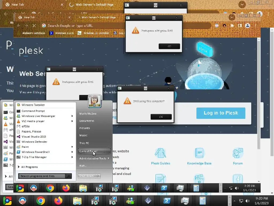This screenshot has width=274, height=206.
Task: Click OK in 'Still using this computer?' dialog
Action: 161,117
